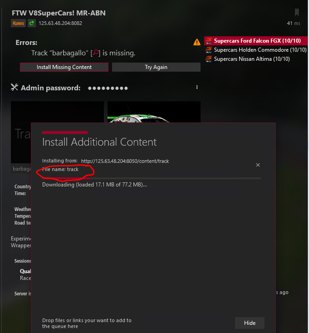Click the car preview thumbnail
Image resolution: width=309 pixels, height=333 pixels.
(154, 112)
